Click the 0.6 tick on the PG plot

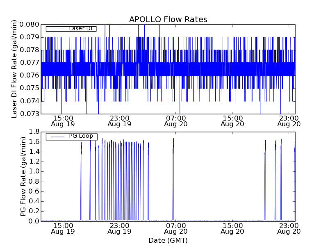pyautogui.click(x=34, y=191)
